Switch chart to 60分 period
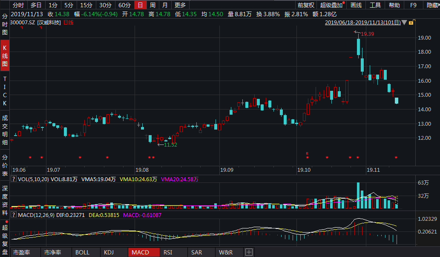 tap(124, 5)
